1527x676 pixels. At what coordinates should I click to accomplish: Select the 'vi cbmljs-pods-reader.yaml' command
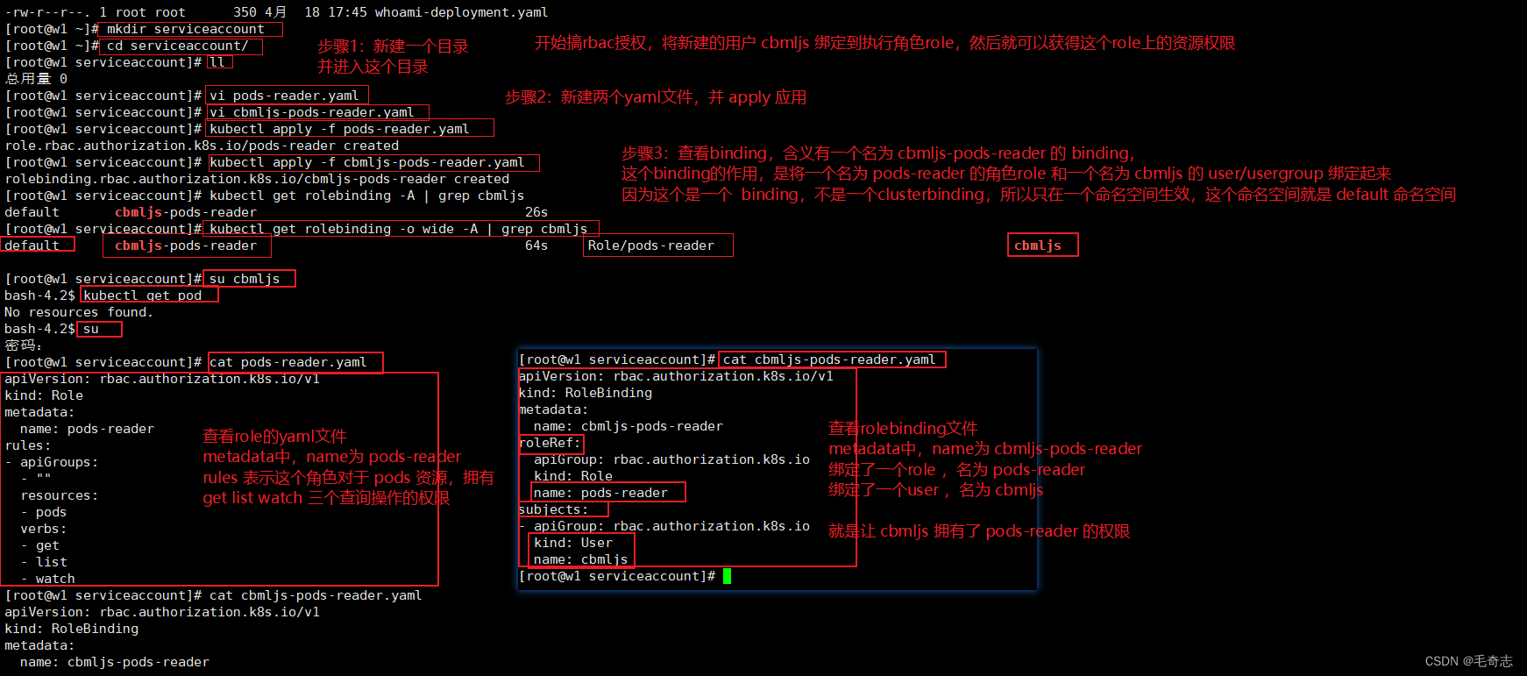coord(311,112)
